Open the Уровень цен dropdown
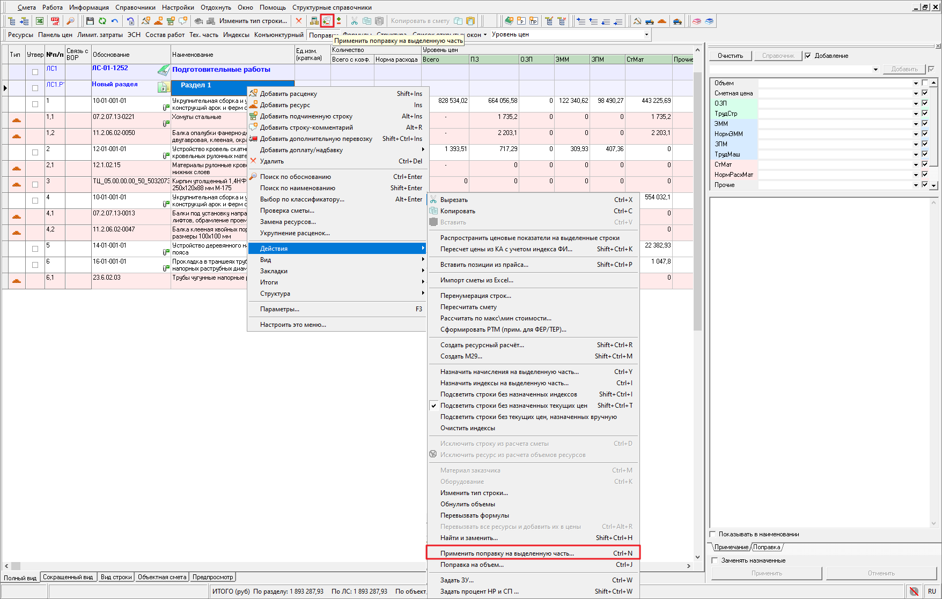Viewport: 942px width, 599px height. [646, 34]
